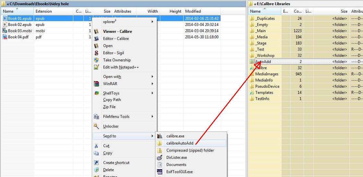363x177 pixels.
Task: Click the ShellToys icon
Action: tap(97, 93)
